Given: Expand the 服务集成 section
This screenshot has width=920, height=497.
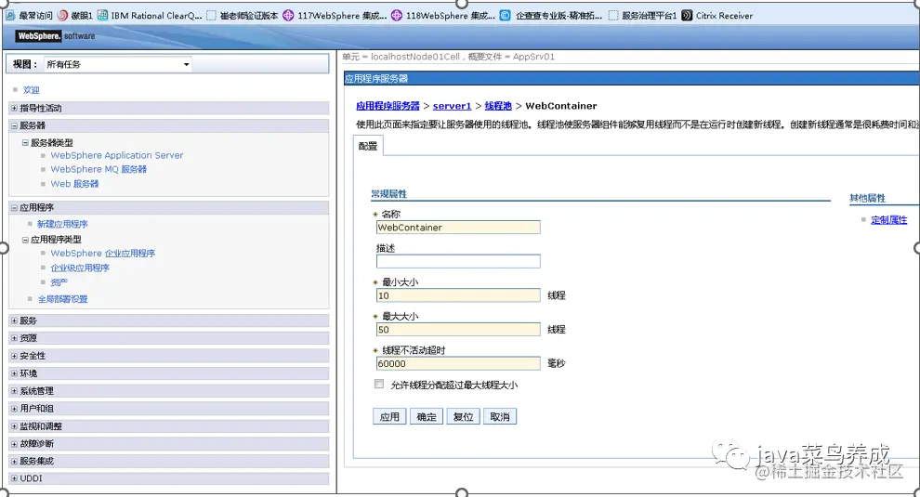Looking at the screenshot, I should (x=15, y=461).
